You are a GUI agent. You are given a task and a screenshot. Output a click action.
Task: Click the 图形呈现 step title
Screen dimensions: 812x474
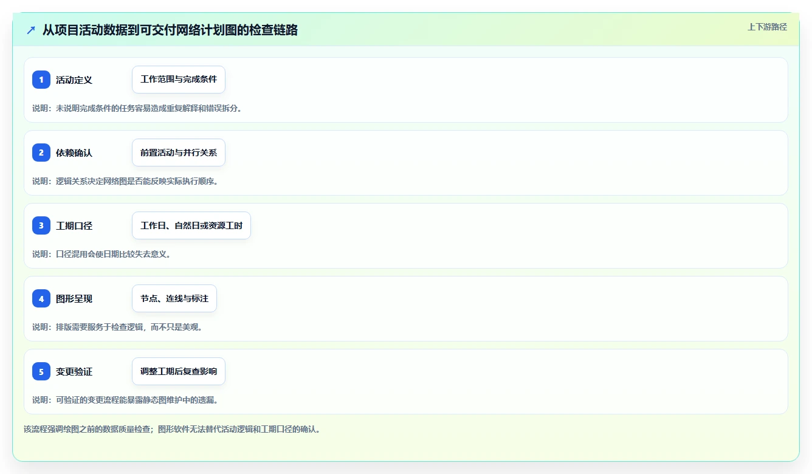pos(74,298)
